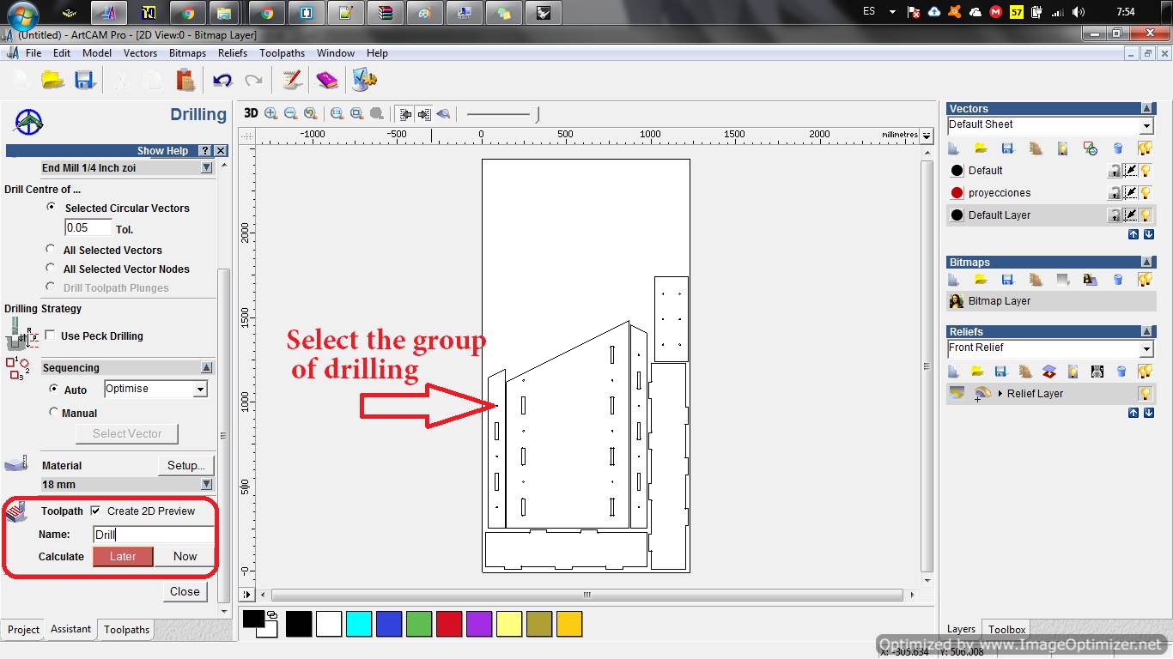Open the Vectors menu
The height and width of the screenshot is (659, 1173).
pyautogui.click(x=140, y=53)
